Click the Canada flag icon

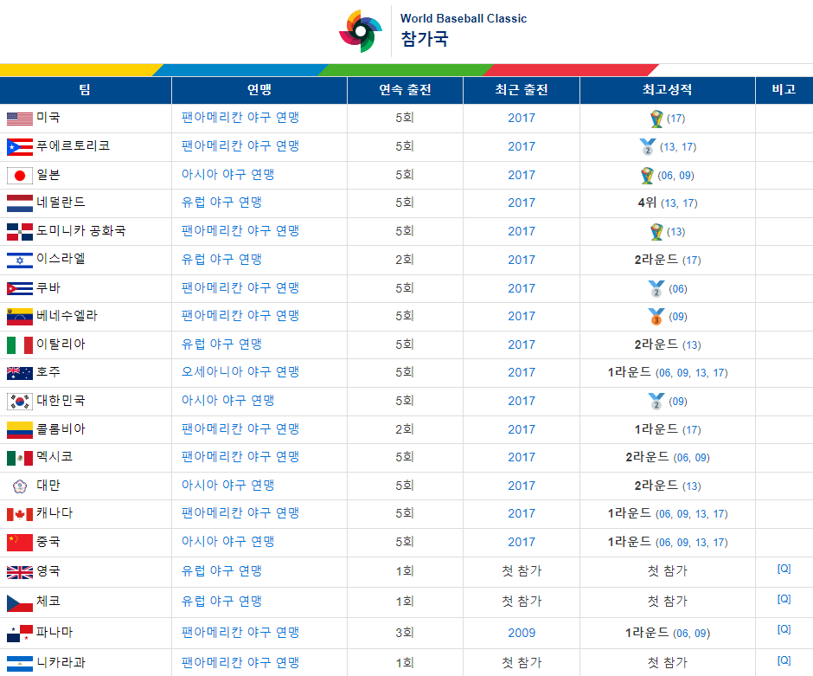(20, 514)
